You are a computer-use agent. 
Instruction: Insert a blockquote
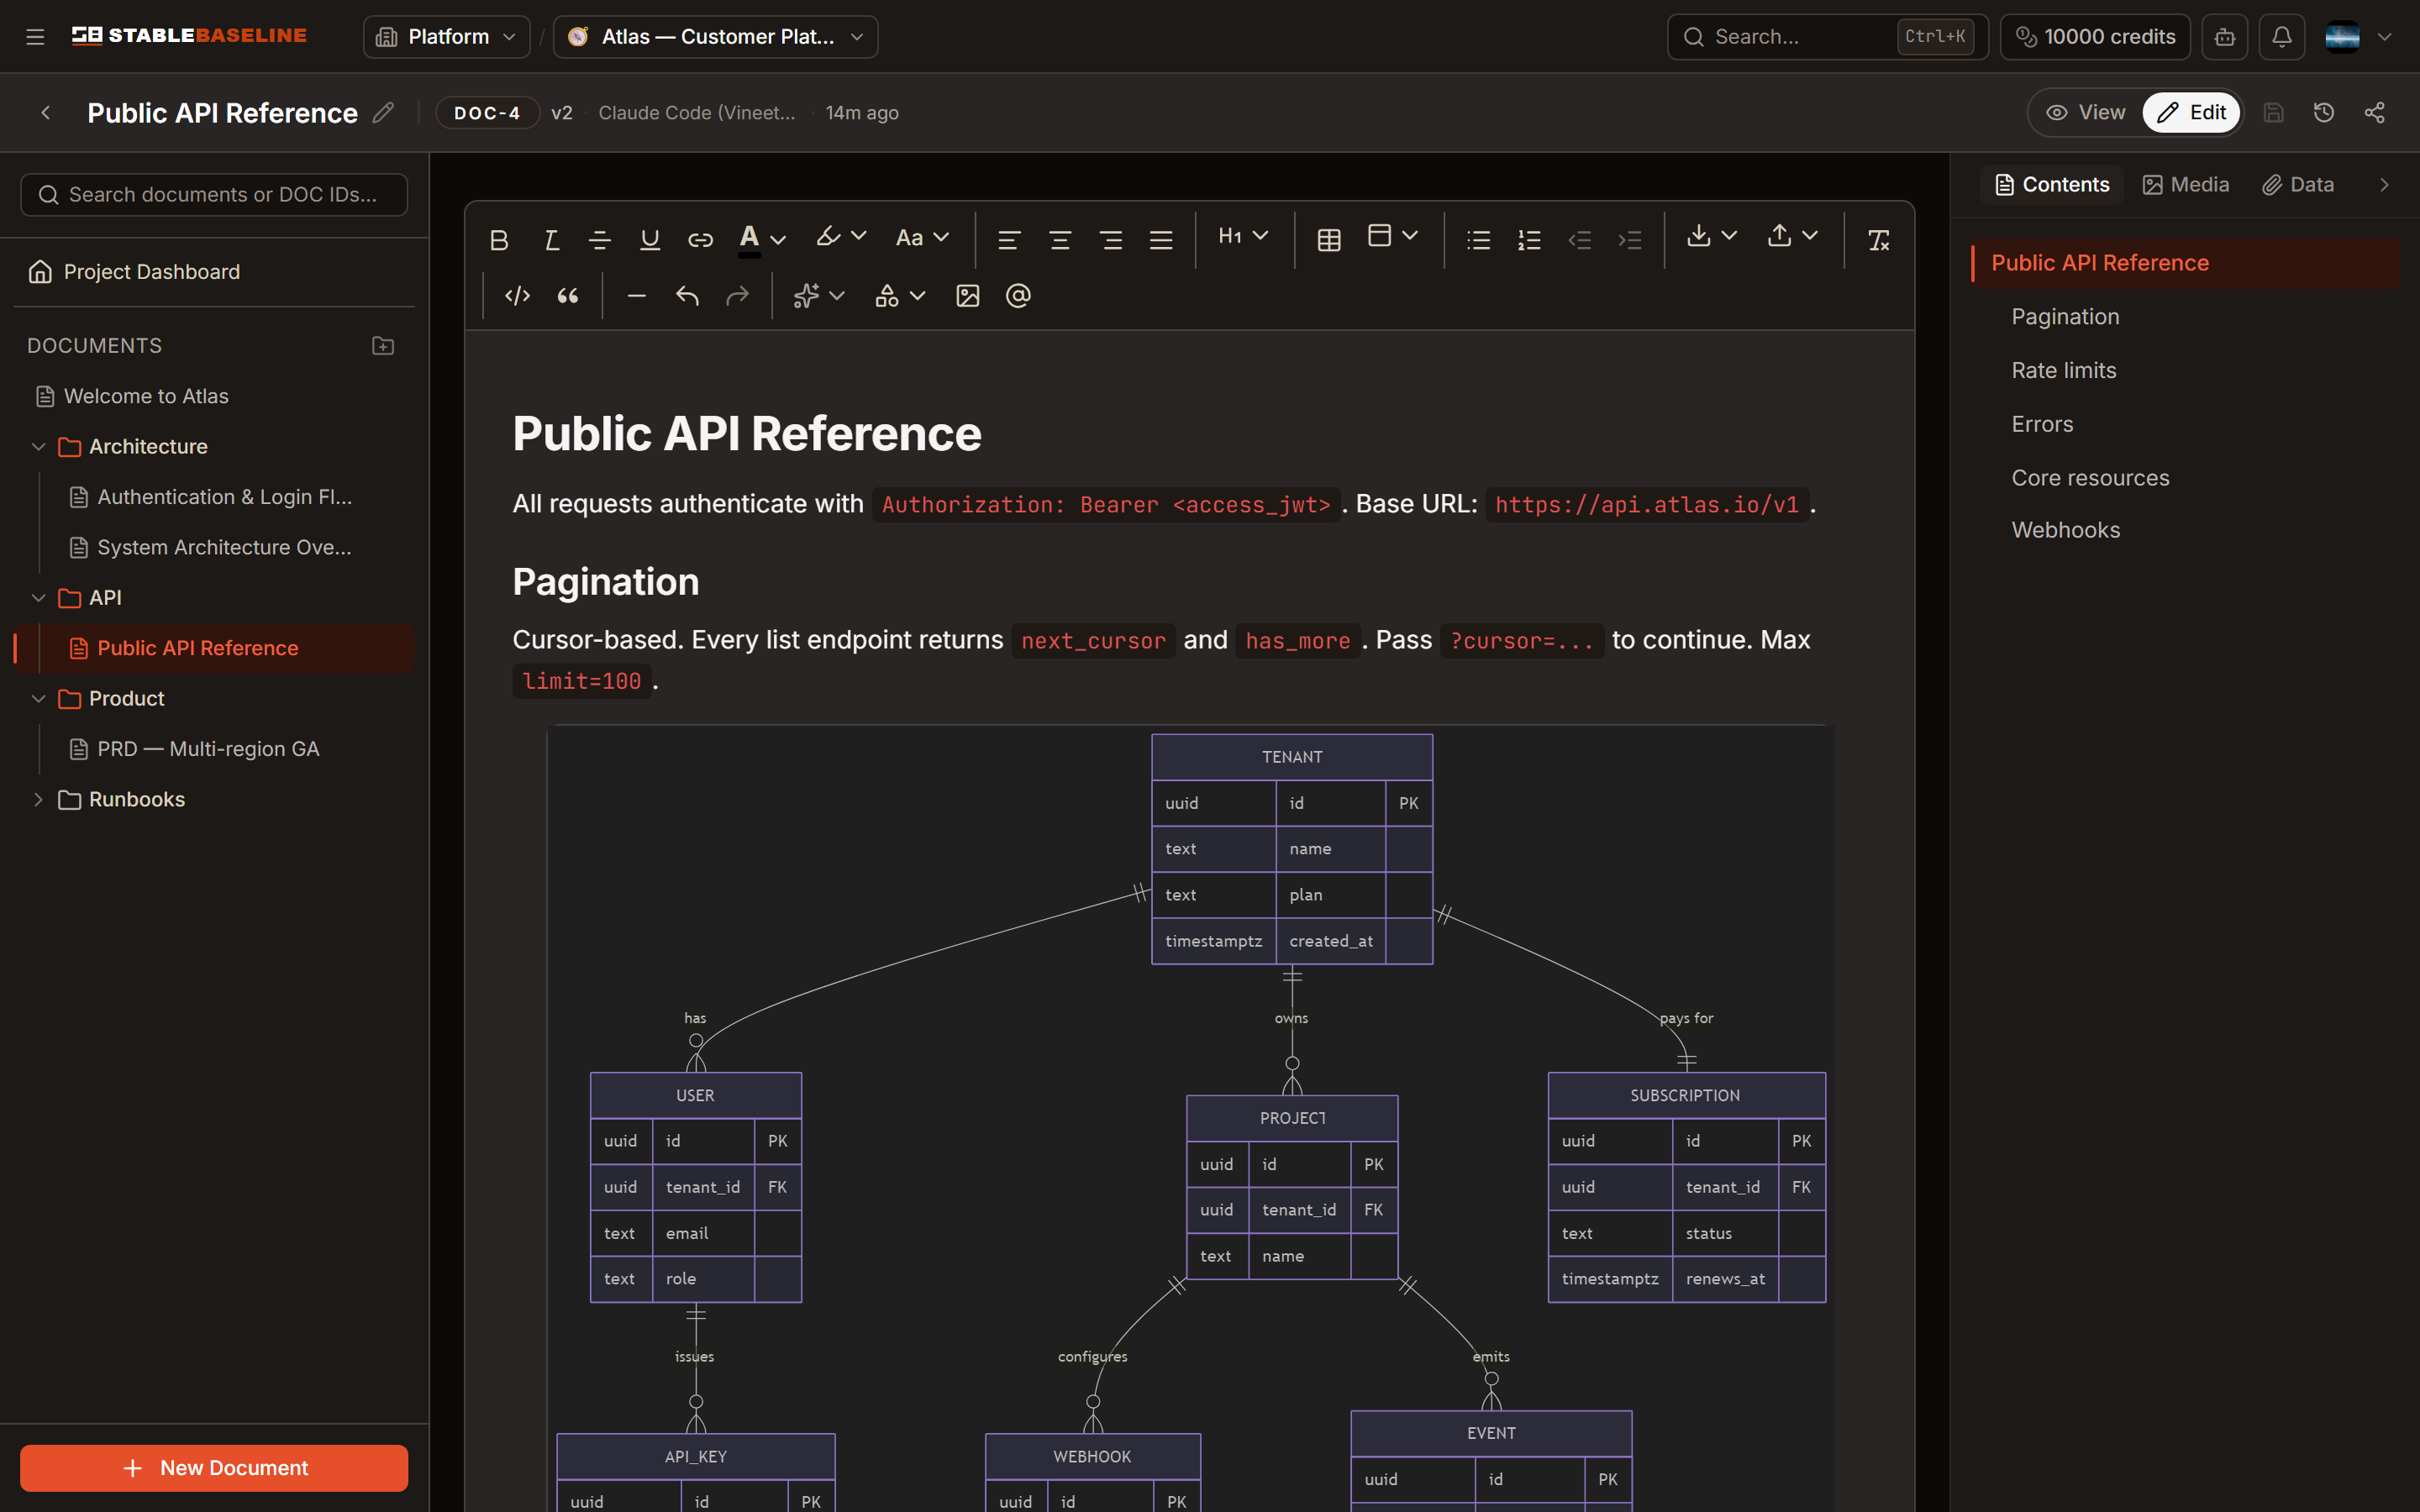tap(568, 296)
